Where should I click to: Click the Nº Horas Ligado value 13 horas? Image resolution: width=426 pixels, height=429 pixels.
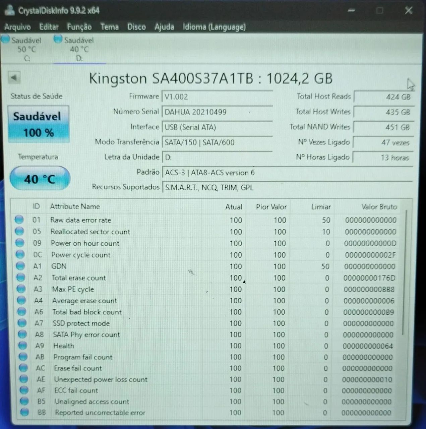383,158
